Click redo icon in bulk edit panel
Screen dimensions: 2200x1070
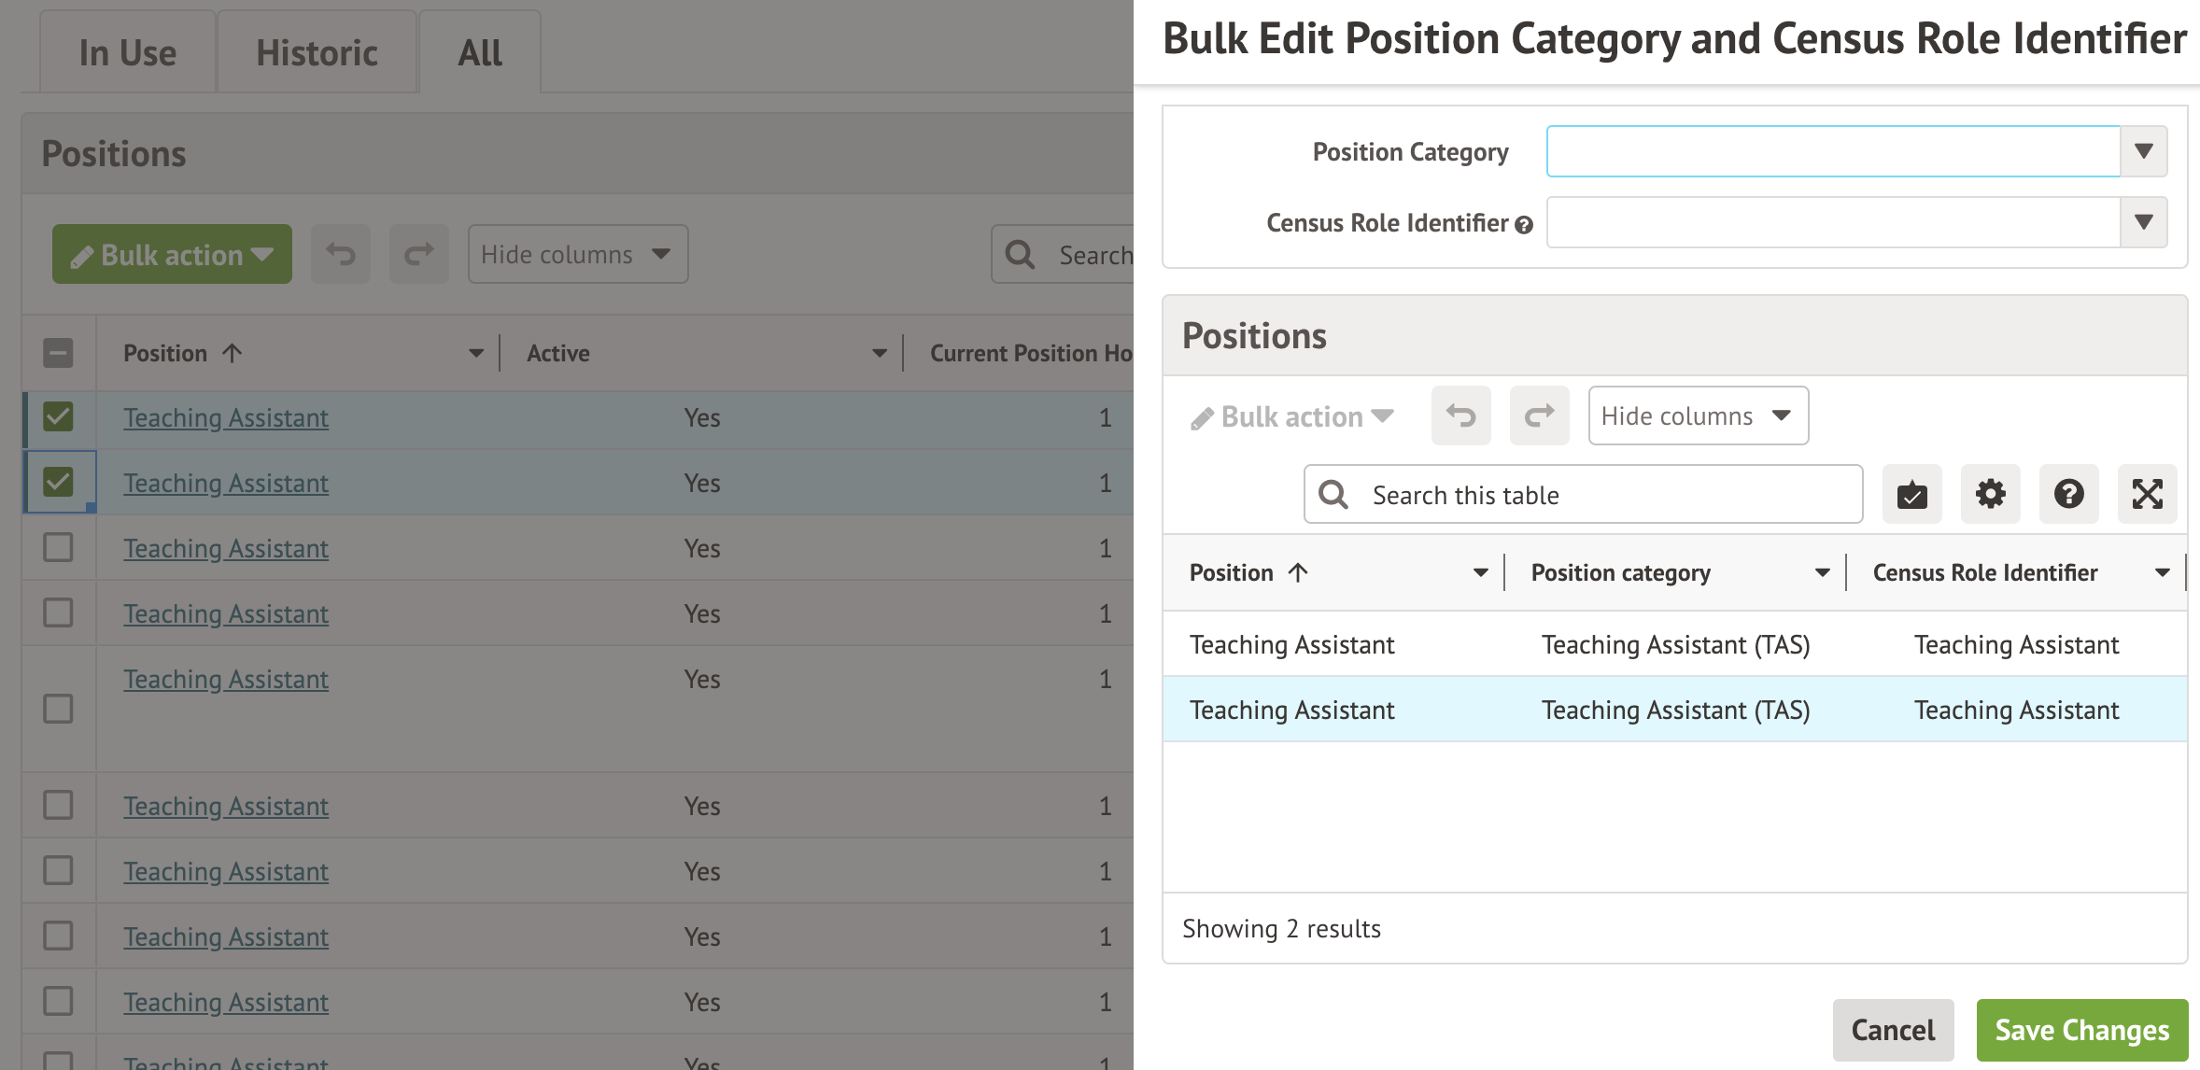[x=1539, y=415]
